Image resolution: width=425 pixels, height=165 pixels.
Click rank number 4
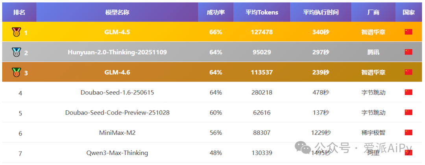[x=20, y=93]
